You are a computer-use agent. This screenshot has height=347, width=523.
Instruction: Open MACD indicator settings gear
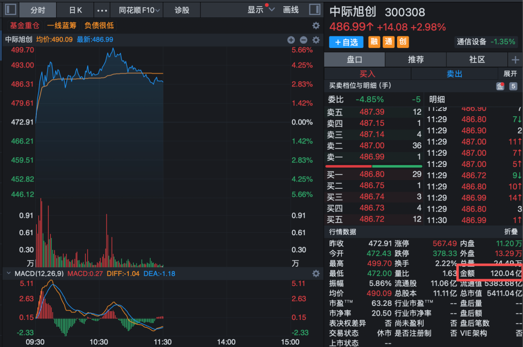(x=316, y=273)
